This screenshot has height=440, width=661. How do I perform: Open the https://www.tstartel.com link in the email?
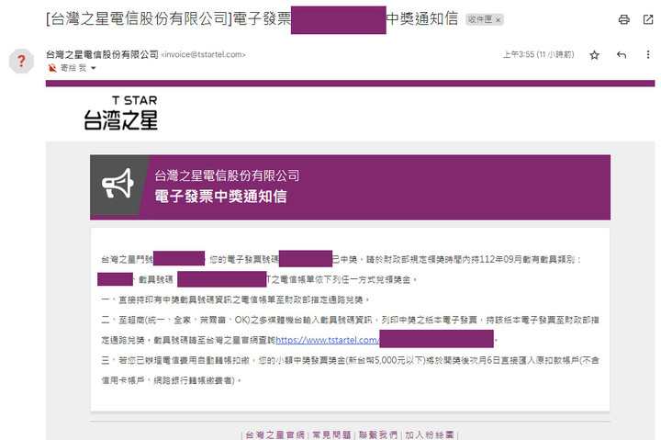pyautogui.click(x=328, y=340)
